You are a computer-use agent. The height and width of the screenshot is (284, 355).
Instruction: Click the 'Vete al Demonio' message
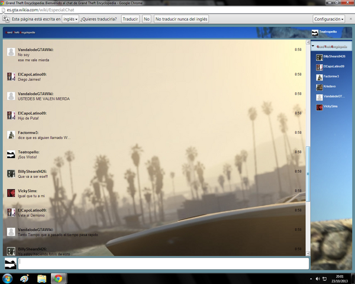tap(31, 215)
